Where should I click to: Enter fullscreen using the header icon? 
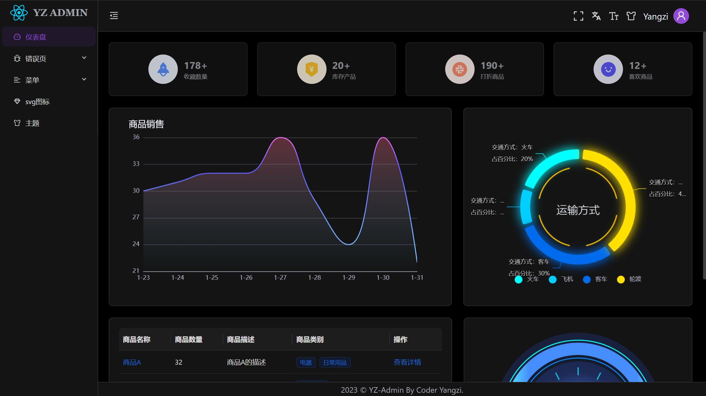(x=578, y=16)
